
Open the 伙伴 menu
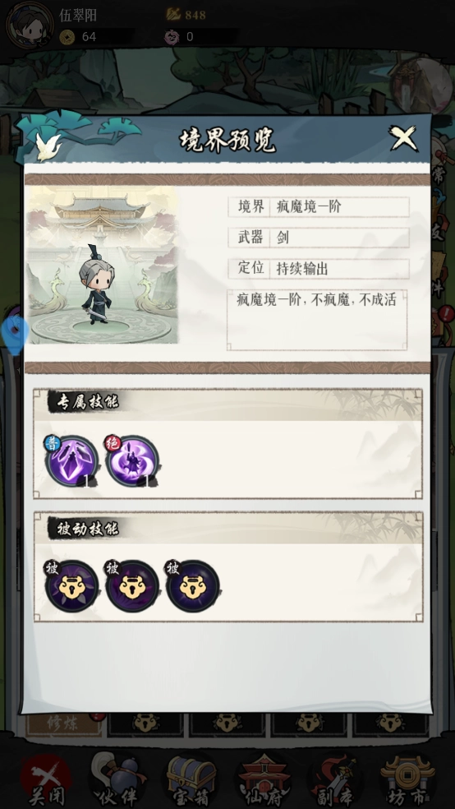[117, 780]
